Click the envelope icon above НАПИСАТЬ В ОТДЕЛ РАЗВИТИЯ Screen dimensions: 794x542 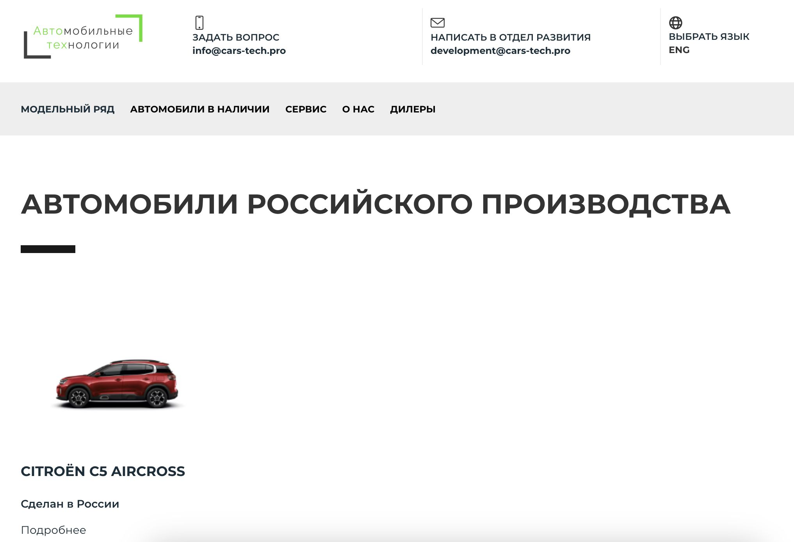click(437, 23)
